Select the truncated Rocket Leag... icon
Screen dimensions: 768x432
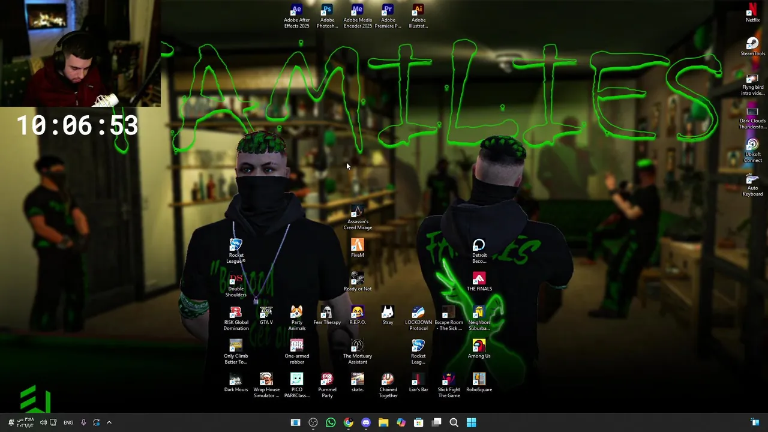[x=418, y=352]
